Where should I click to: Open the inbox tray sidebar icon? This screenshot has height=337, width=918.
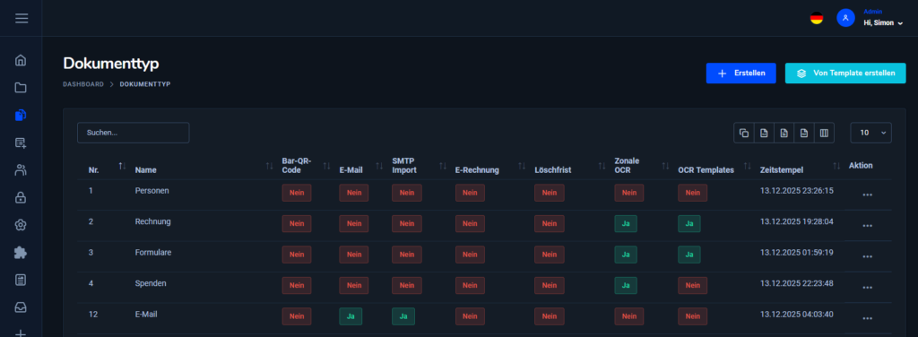21,307
